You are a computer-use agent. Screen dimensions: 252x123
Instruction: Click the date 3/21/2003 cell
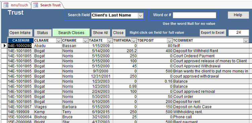(101, 117)
